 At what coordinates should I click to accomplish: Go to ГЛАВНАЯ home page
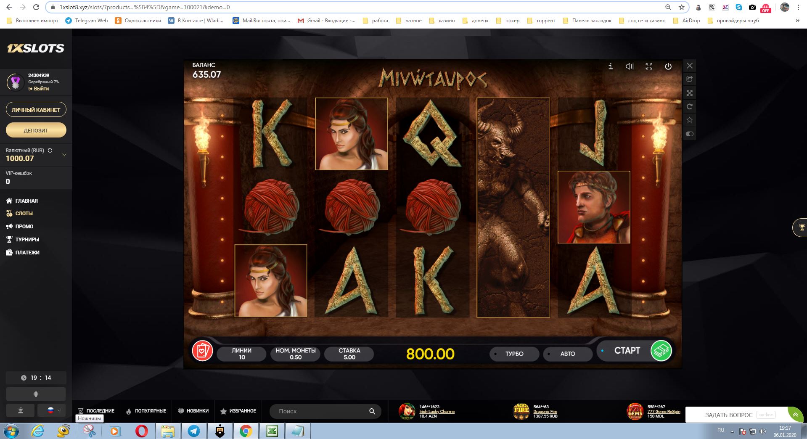coord(22,201)
